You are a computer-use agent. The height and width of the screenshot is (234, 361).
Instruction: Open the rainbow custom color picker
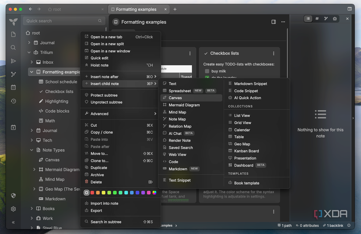154,192
